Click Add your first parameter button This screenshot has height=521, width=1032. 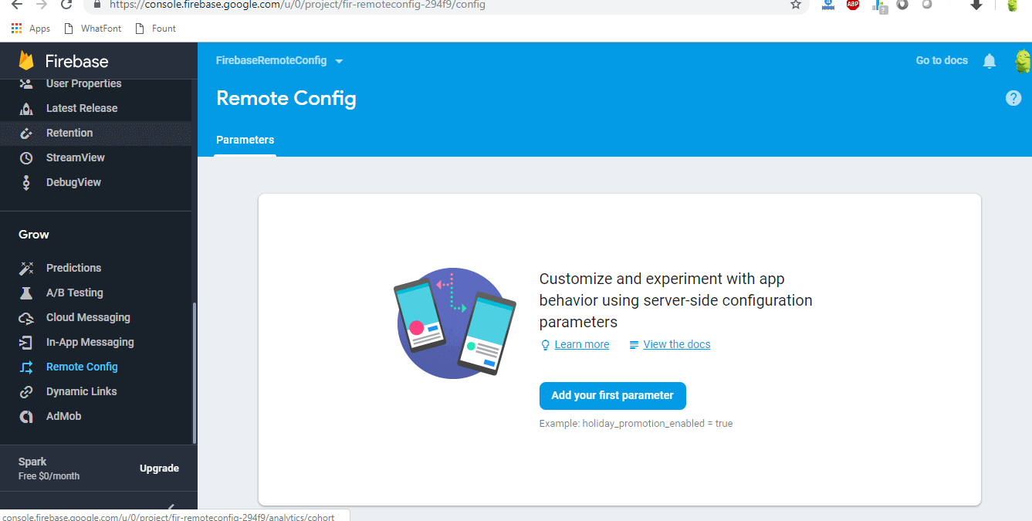point(612,395)
